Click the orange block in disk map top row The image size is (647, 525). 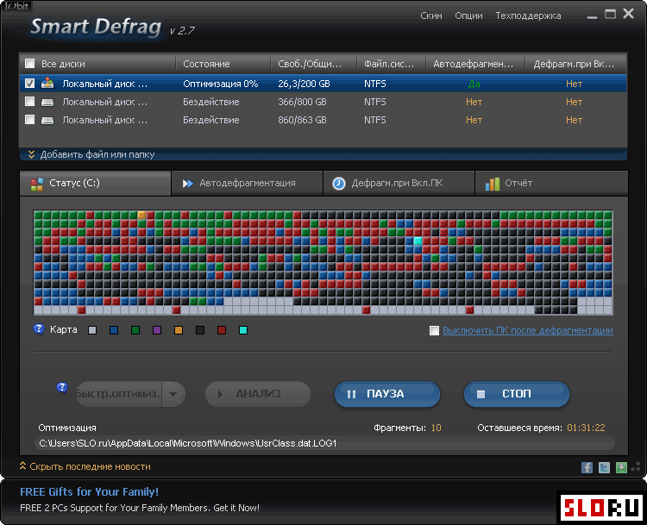pos(141,215)
